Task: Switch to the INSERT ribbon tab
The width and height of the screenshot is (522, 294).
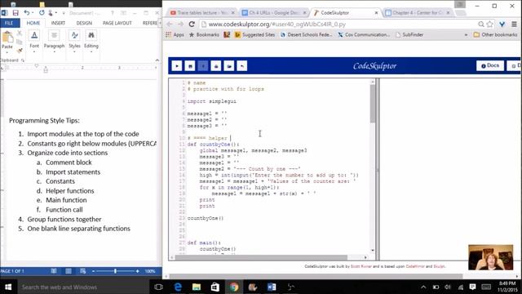Action: pyautogui.click(x=58, y=23)
